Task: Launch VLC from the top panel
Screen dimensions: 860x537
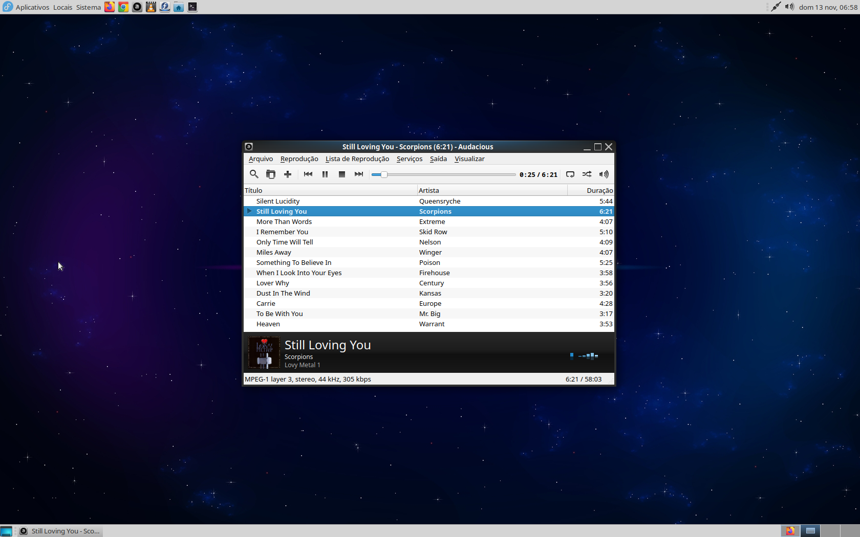Action: point(151,7)
